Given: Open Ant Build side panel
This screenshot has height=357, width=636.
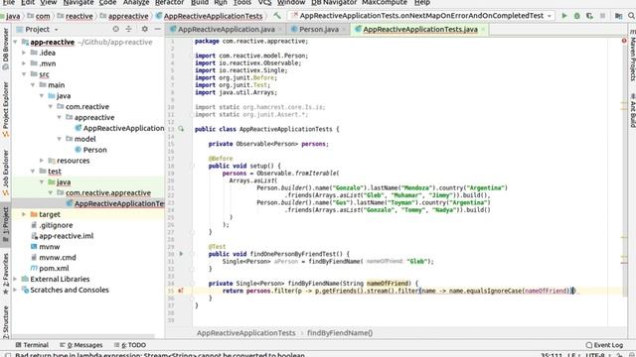Looking at the screenshot, I should pos(632,110).
